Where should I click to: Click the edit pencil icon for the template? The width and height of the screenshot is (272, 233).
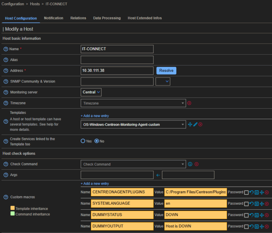(195, 124)
